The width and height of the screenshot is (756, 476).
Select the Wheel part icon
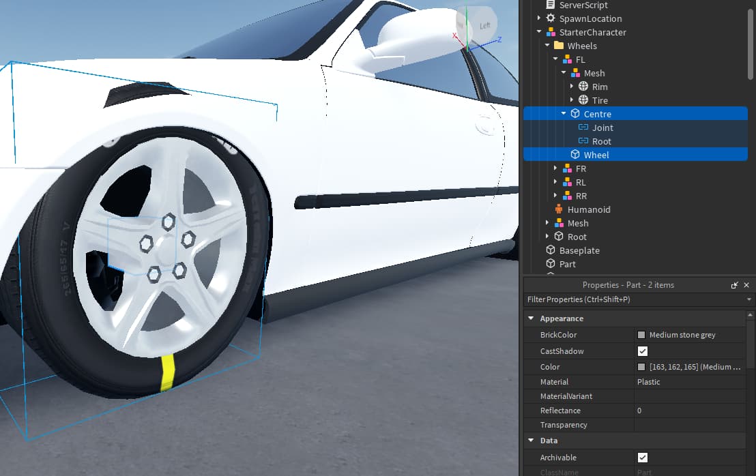[575, 155]
